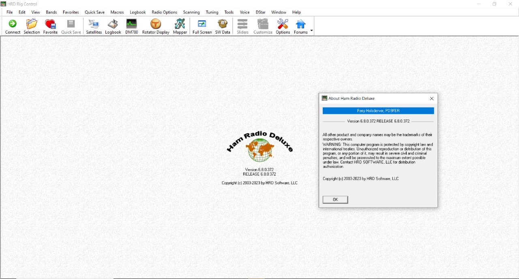Image resolution: width=519 pixels, height=279 pixels.
Task: Click the Customize toolbar icon
Action: click(263, 26)
